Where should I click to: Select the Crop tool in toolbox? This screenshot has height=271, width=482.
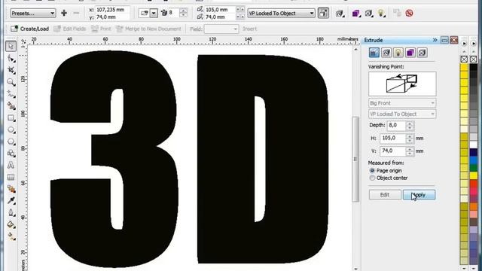point(11,70)
